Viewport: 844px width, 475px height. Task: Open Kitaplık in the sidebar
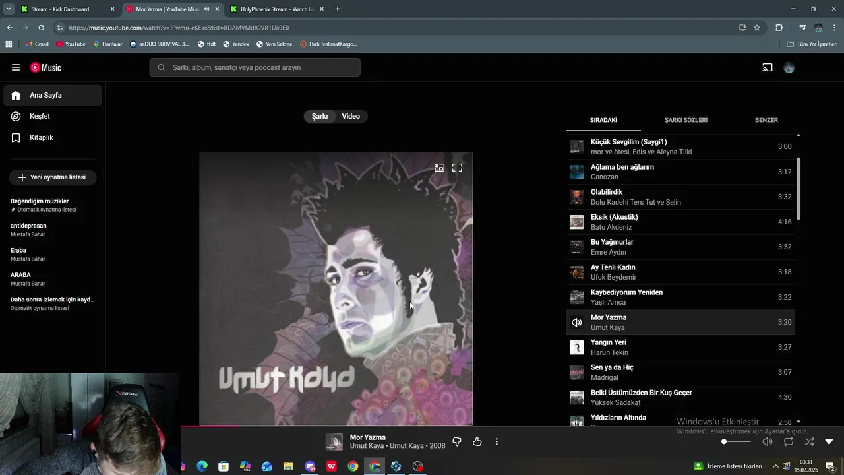(x=53, y=137)
